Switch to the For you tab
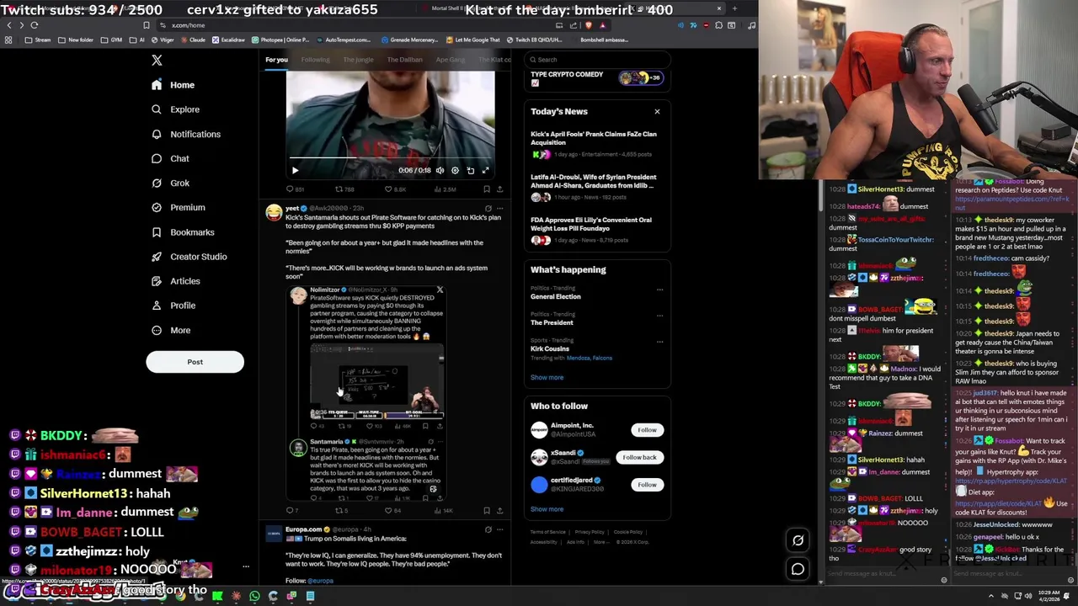 pyautogui.click(x=276, y=60)
